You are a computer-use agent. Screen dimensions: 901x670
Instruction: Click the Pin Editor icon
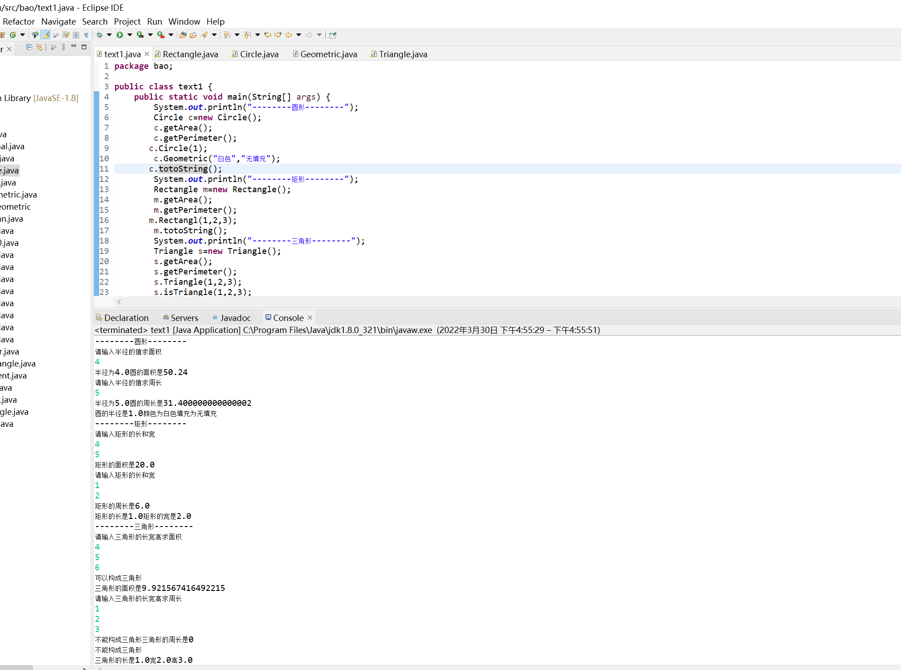(x=333, y=35)
